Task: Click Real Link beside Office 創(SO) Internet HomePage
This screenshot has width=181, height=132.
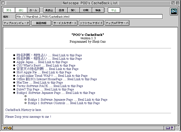Action: coord(82,79)
